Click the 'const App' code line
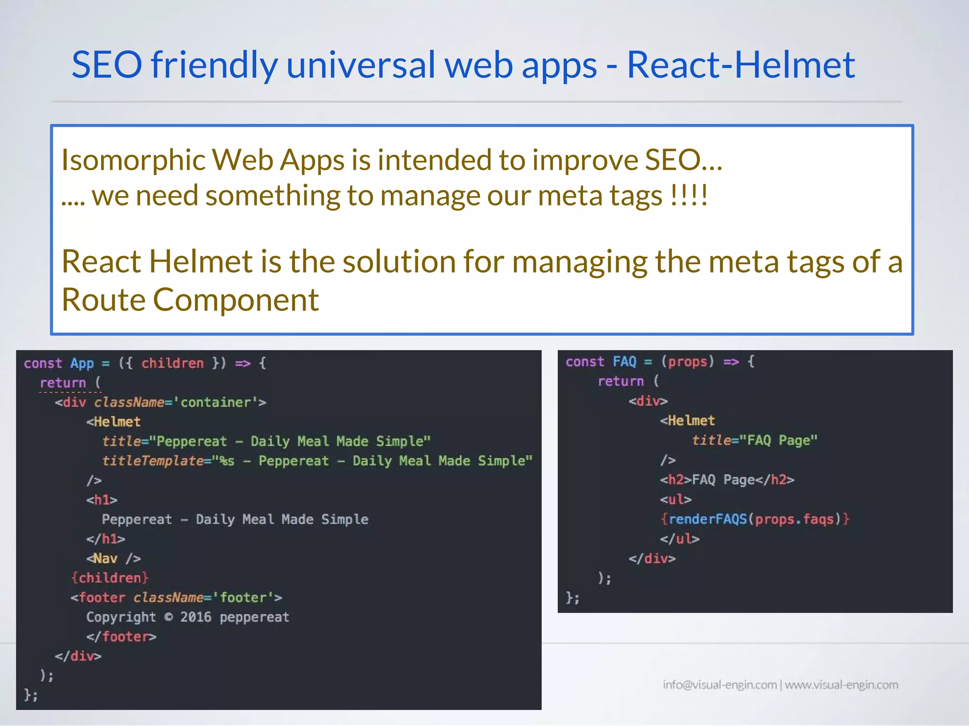Viewport: 969px width, 726px height. click(x=145, y=363)
